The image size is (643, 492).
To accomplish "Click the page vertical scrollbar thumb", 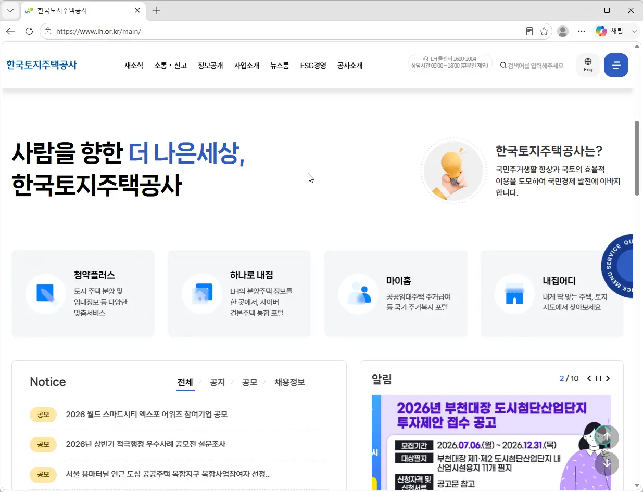I will 637,158.
